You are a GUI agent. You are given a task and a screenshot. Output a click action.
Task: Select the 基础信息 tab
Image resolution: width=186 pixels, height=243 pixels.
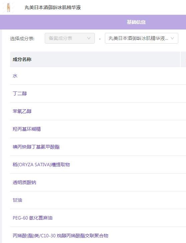click(x=136, y=22)
